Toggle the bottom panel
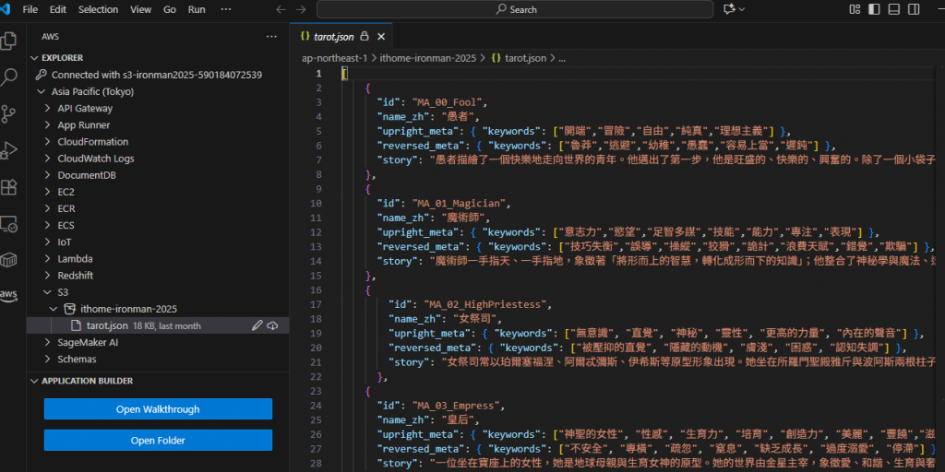The height and width of the screenshot is (472, 945). (893, 9)
